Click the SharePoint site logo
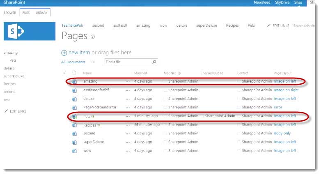 [x=30, y=31]
